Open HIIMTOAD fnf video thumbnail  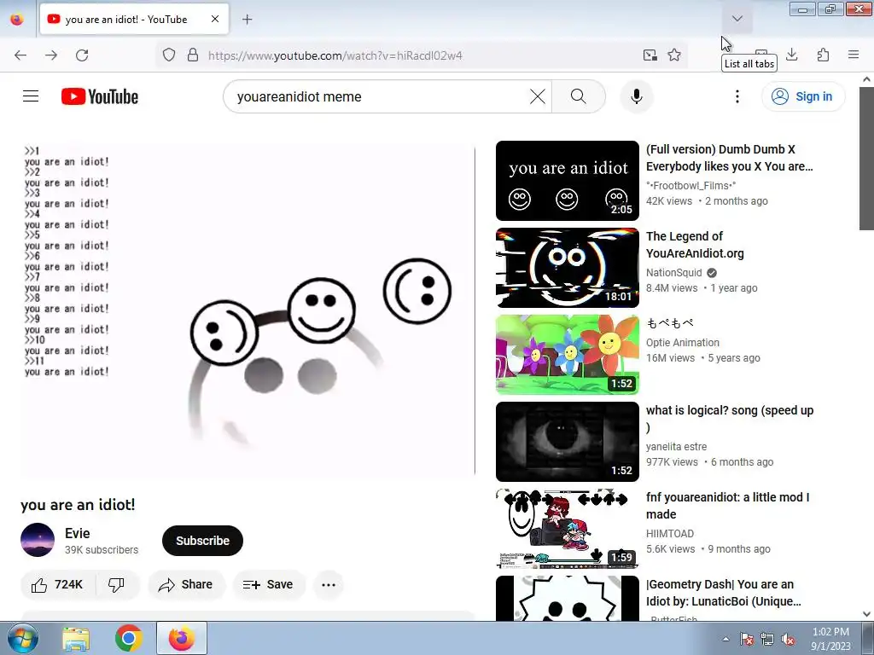568,528
